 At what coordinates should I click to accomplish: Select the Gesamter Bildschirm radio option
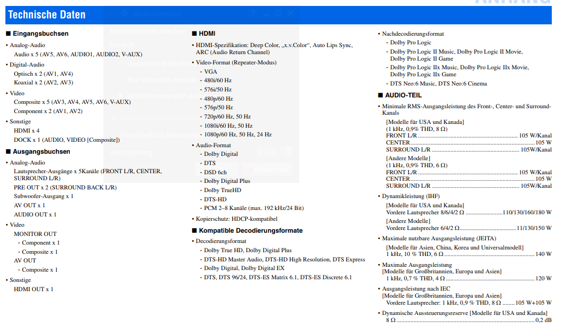[120, 63]
